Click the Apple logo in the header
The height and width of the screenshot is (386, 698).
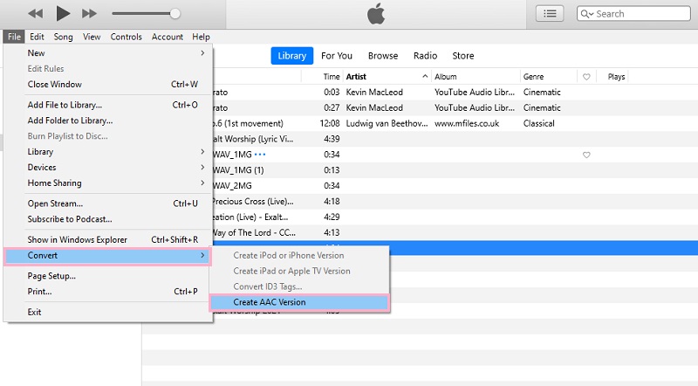(376, 14)
